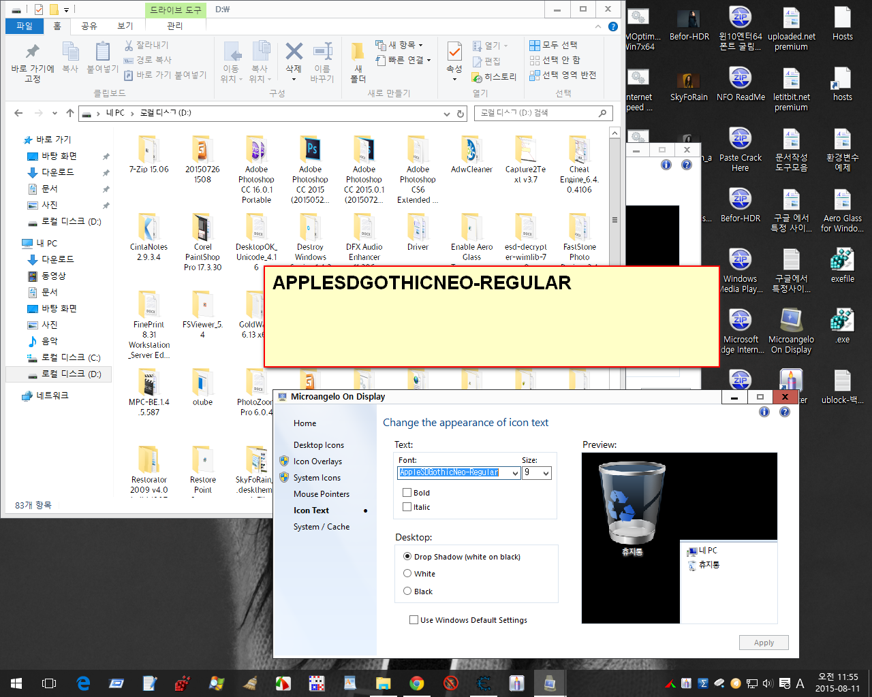The width and height of the screenshot is (872, 697).
Task: Collapse the Explorer ribbon chevron
Action: pyautogui.click(x=598, y=27)
